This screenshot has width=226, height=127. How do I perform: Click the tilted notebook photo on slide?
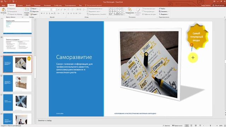(150, 64)
